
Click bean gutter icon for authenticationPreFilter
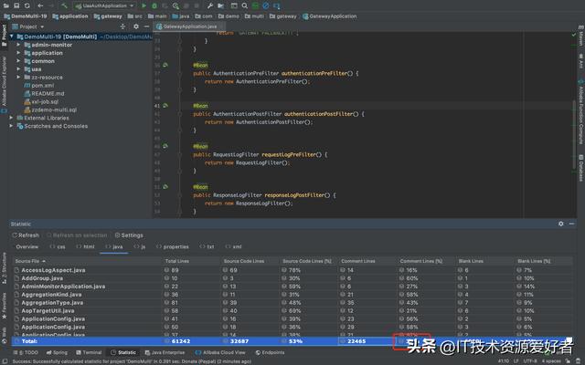[165, 65]
